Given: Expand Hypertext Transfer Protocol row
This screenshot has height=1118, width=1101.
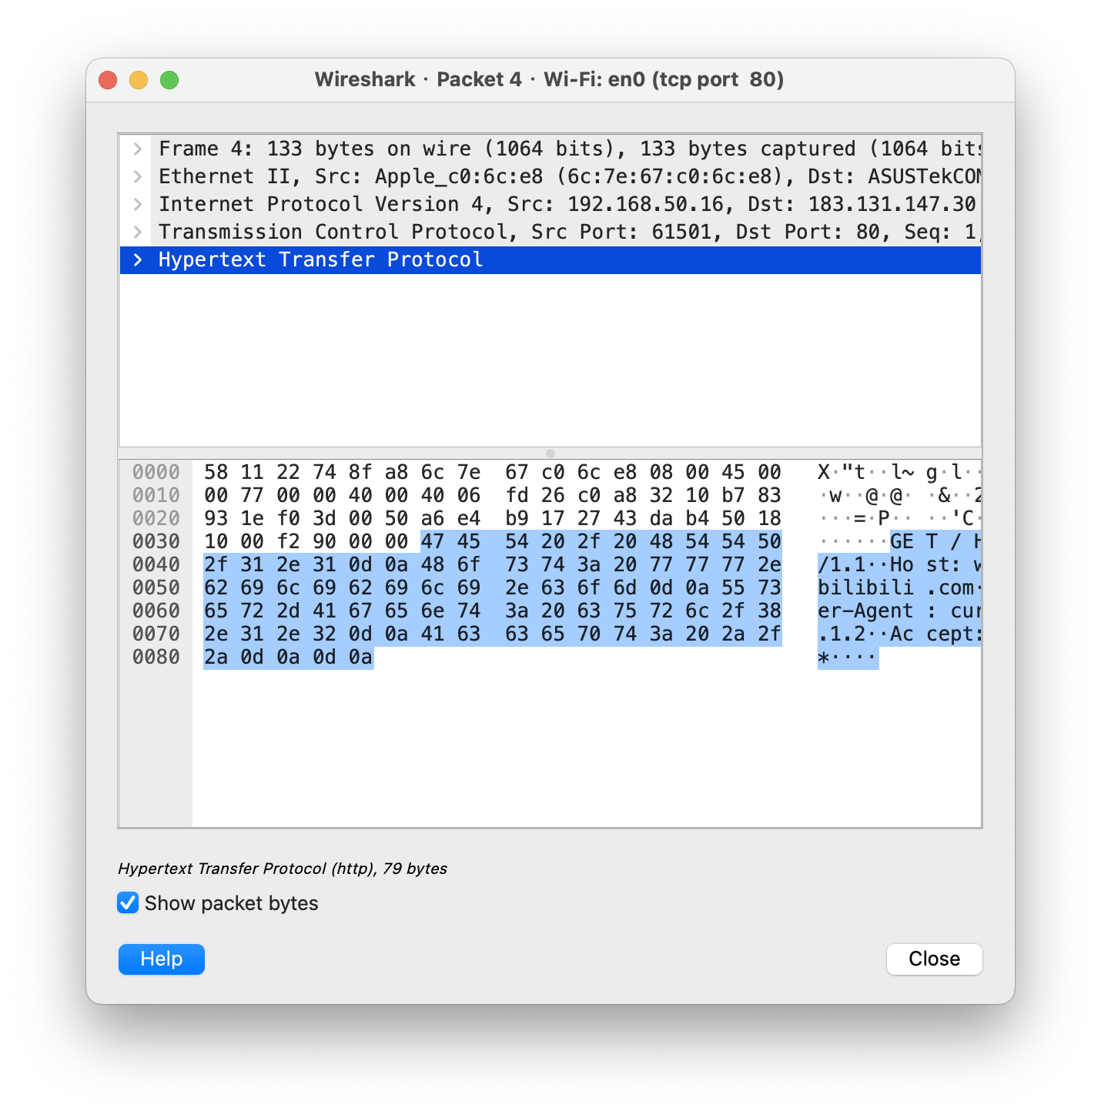Looking at the screenshot, I should click(138, 259).
